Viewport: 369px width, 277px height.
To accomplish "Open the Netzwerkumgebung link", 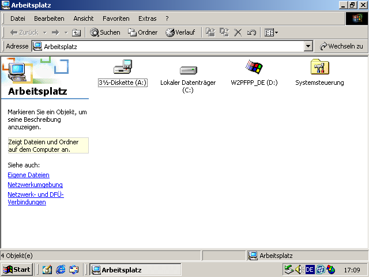I will [35, 185].
